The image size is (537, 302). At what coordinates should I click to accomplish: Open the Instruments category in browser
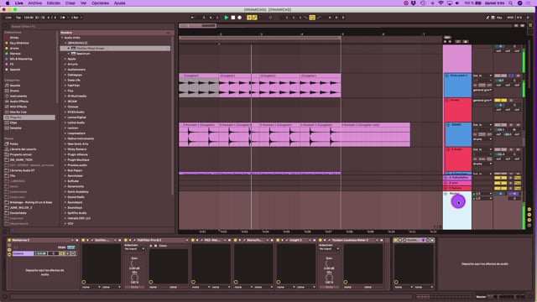point(18,96)
